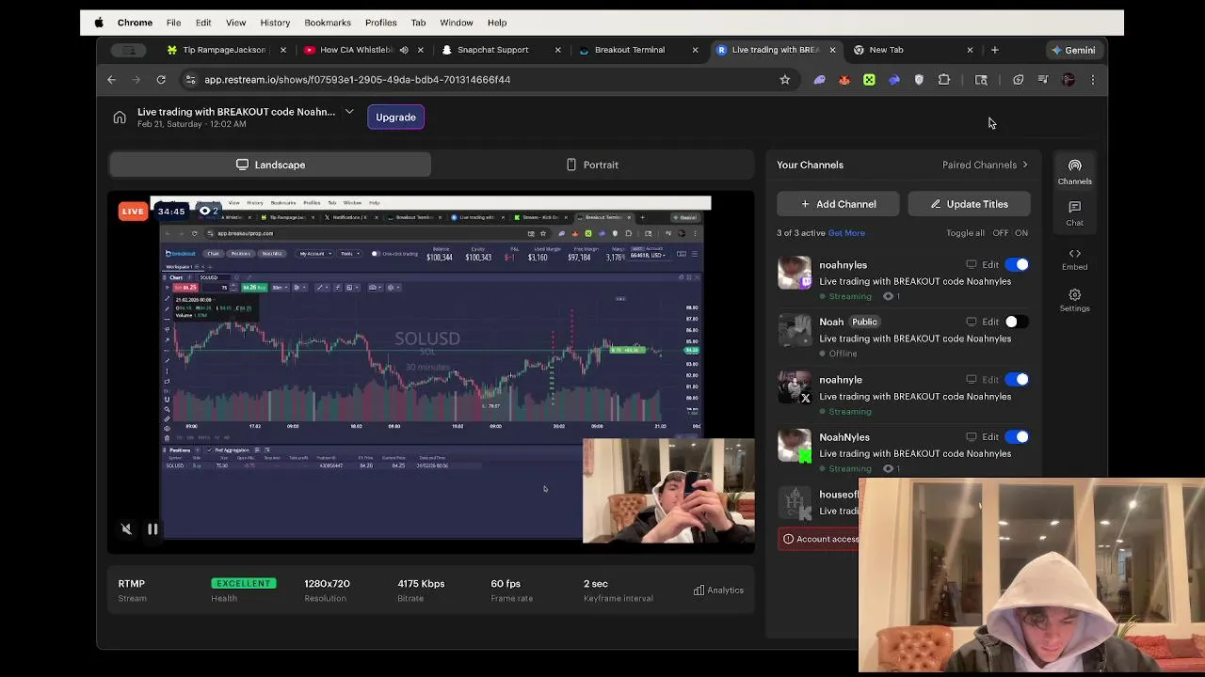Go to Restream home via house icon
Viewport: 1205px width, 677px height.
click(120, 118)
